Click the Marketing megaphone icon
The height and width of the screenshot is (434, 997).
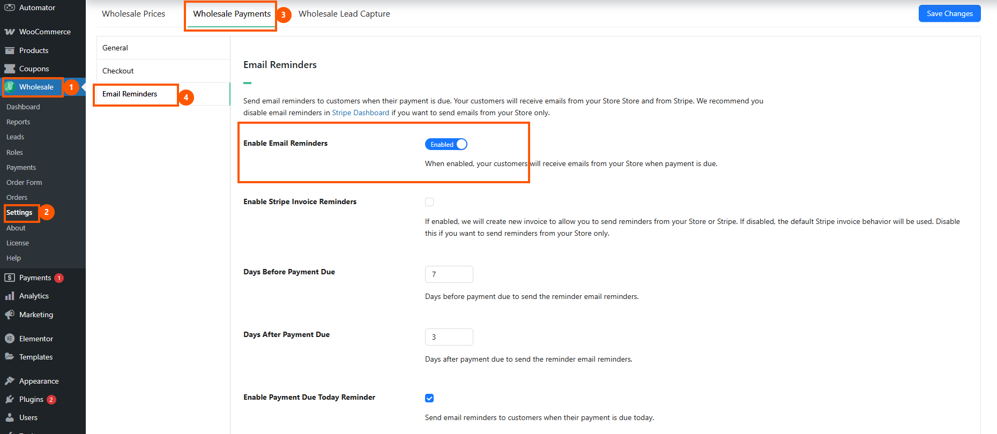(10, 315)
